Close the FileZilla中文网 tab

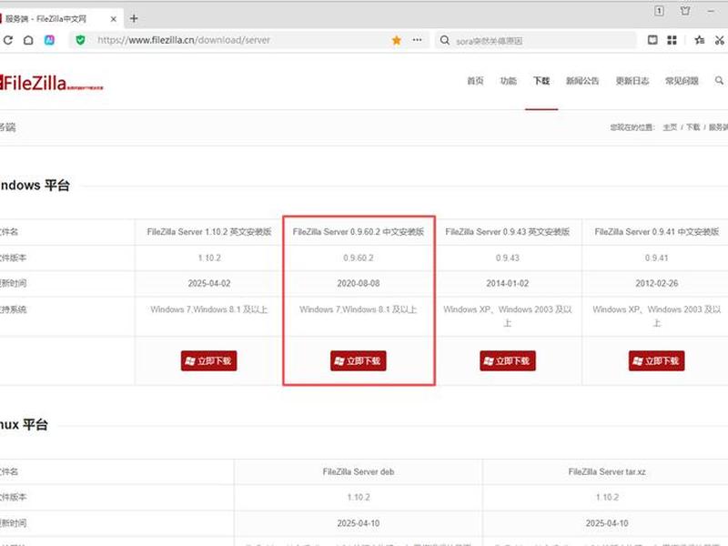113,19
